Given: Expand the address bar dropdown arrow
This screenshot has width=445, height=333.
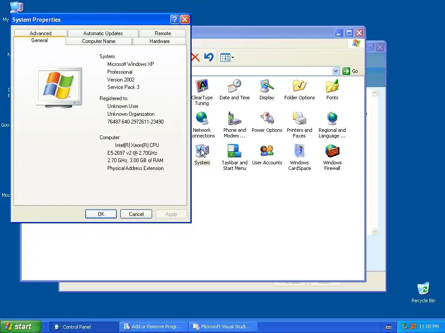Looking at the screenshot, I should point(335,71).
